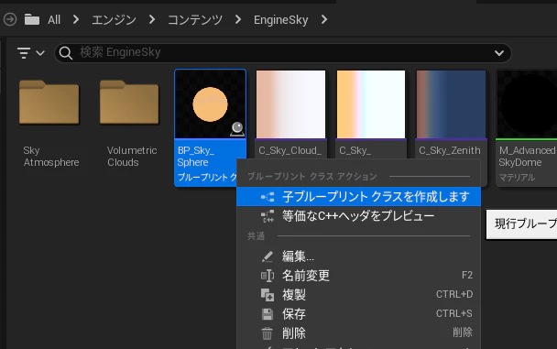Expand the arrow after エンジン breadcrumb

[x=152, y=19]
